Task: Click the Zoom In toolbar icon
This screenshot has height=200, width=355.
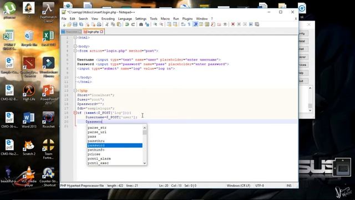Action: pos(155,24)
